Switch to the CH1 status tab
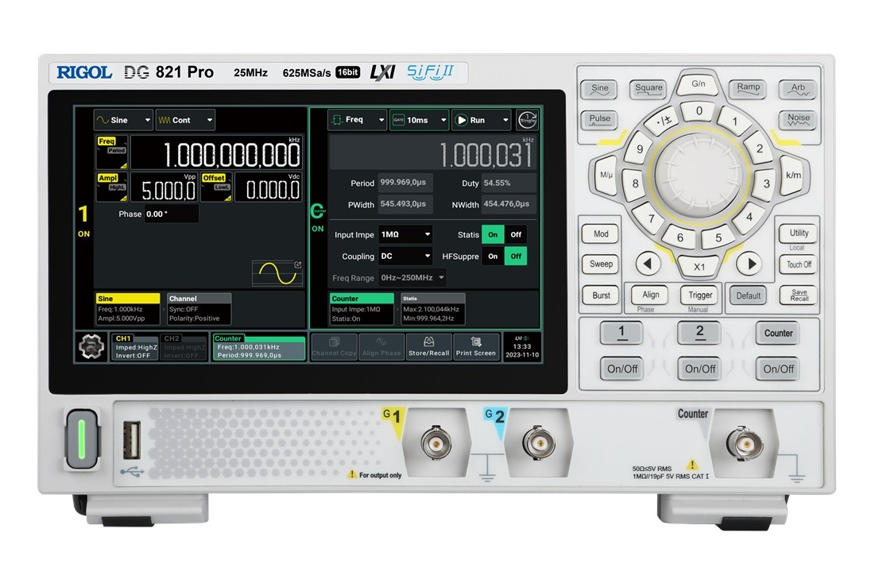Image resolution: width=875 pixels, height=583 pixels. (x=134, y=347)
